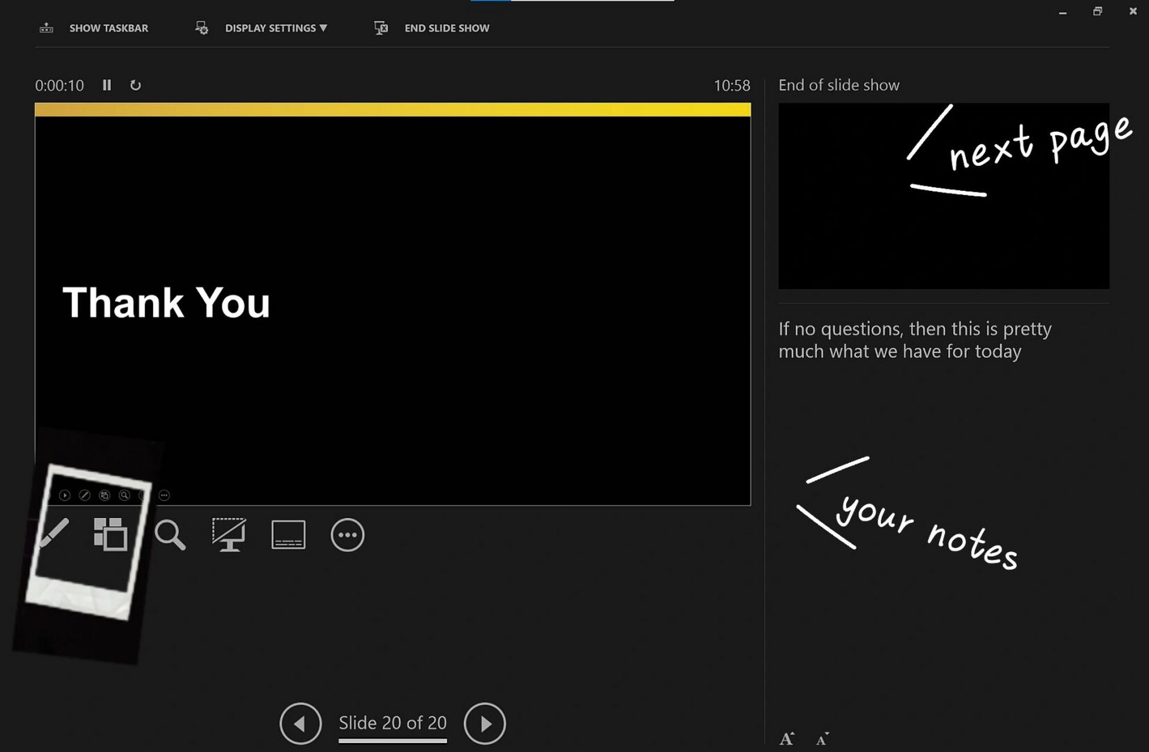
Task: Advance to the next slide
Action: (485, 723)
